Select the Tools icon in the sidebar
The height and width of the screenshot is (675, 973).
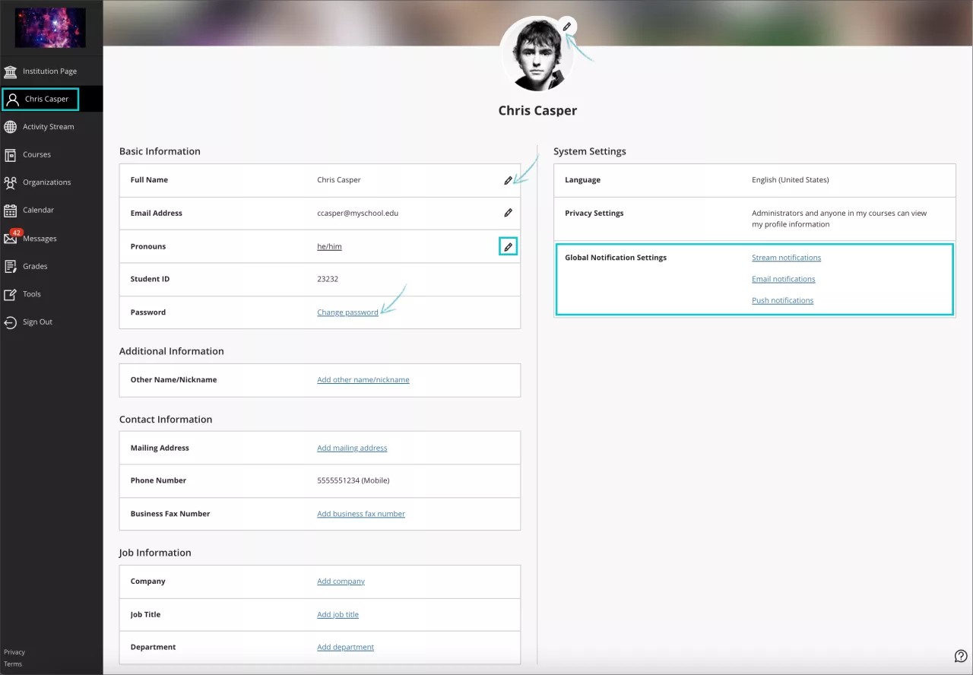coord(30,294)
